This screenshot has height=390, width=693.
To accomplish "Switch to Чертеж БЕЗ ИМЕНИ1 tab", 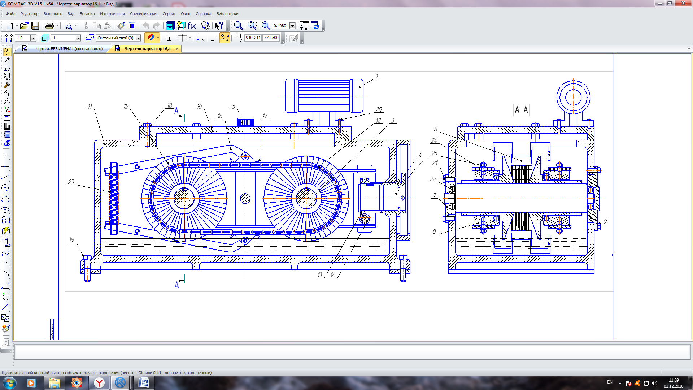I will [x=69, y=49].
